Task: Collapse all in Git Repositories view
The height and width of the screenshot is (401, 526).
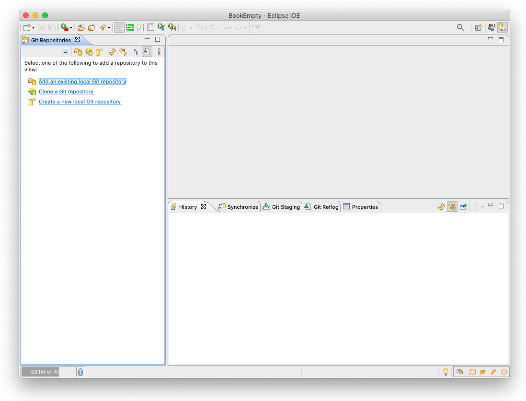Action: pyautogui.click(x=65, y=52)
